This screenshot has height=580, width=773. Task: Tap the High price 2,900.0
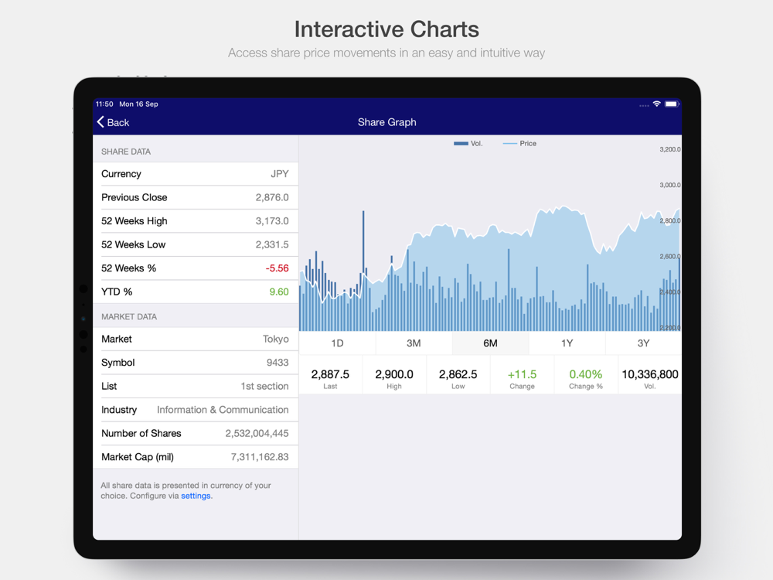click(394, 374)
